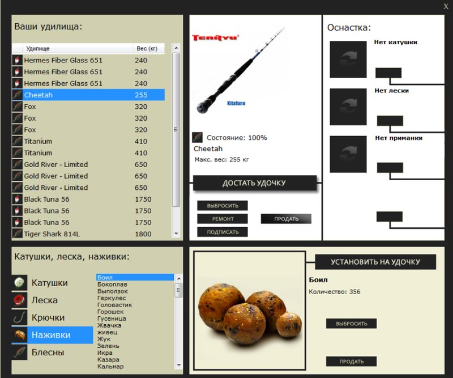The width and height of the screenshot is (453, 378).
Task: Click the Катушки reel icon
Action: (19, 283)
